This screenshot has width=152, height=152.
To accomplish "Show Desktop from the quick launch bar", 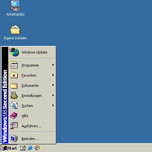I will 23,148.
